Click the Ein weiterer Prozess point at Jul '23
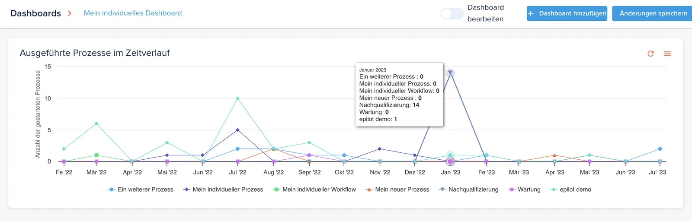692x221 pixels. tap(660, 149)
